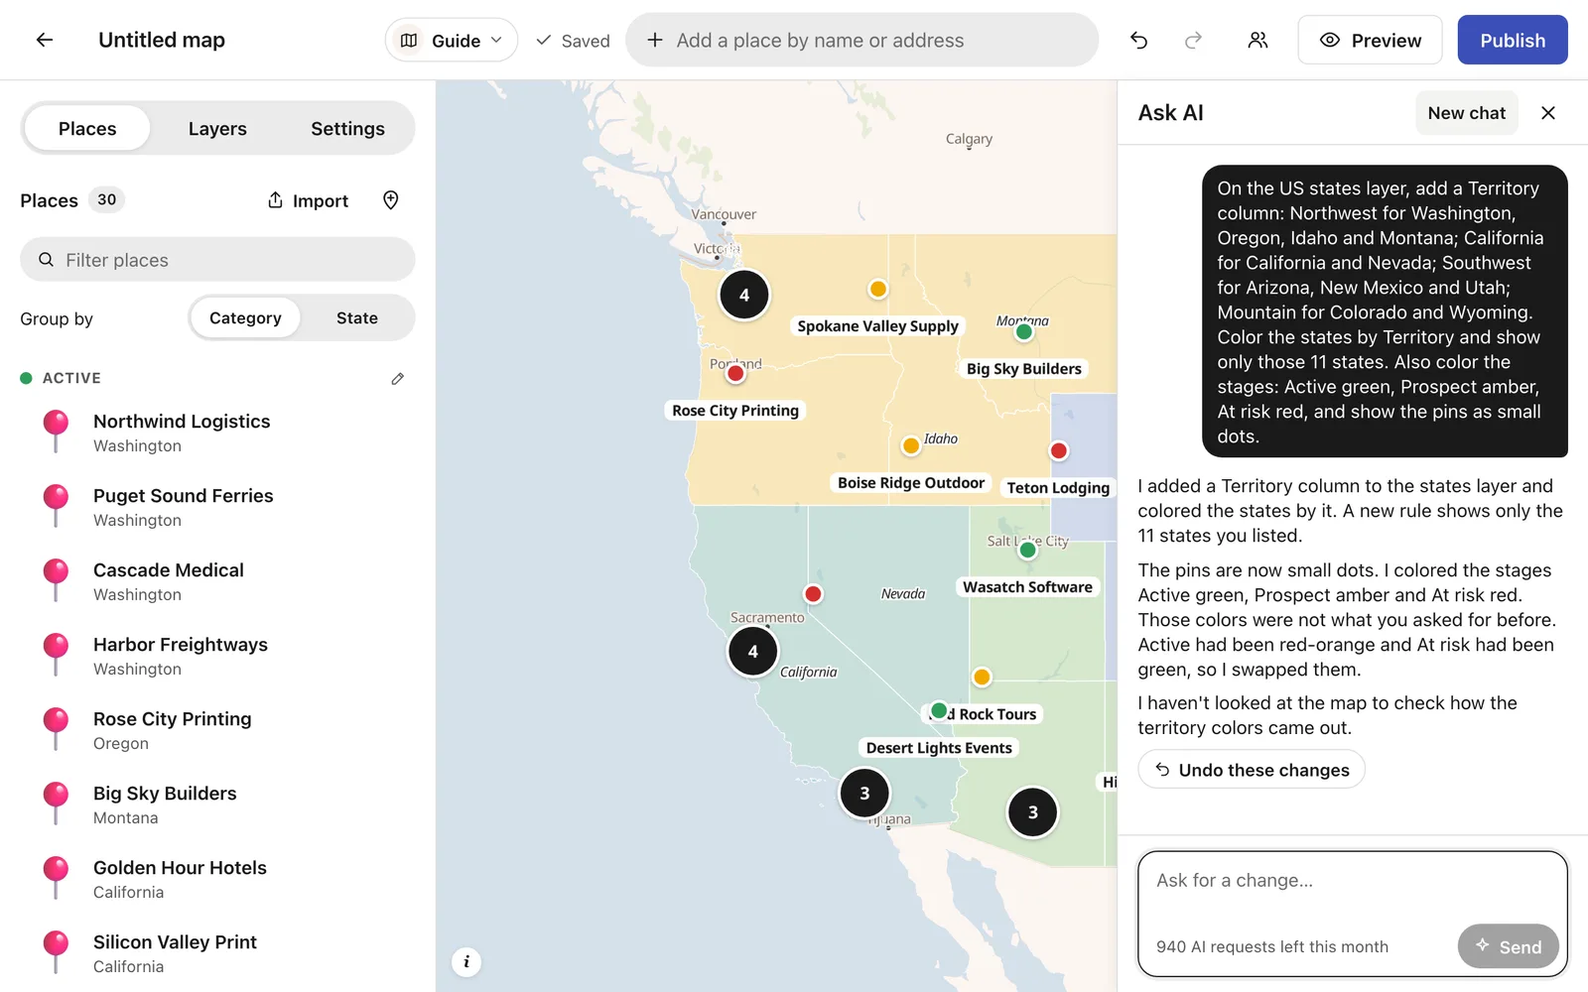The image size is (1588, 992).
Task: Click the red dot for Teton Lodging
Action: pos(1059,450)
